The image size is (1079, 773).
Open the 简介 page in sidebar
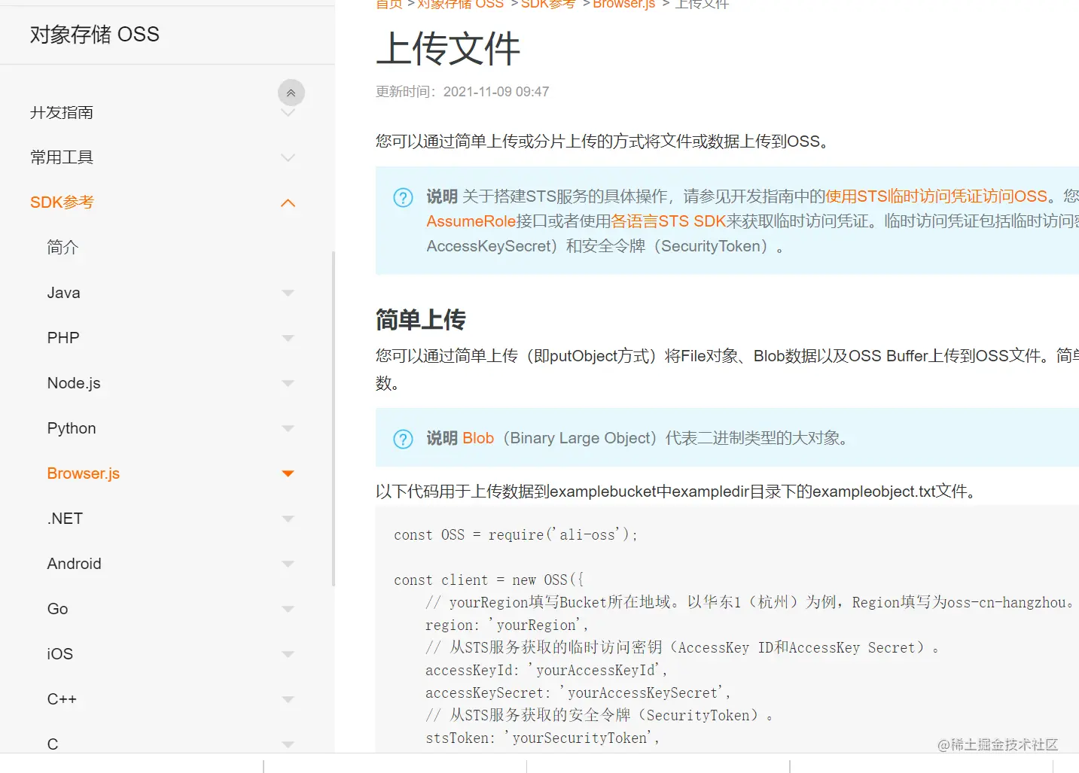click(62, 248)
